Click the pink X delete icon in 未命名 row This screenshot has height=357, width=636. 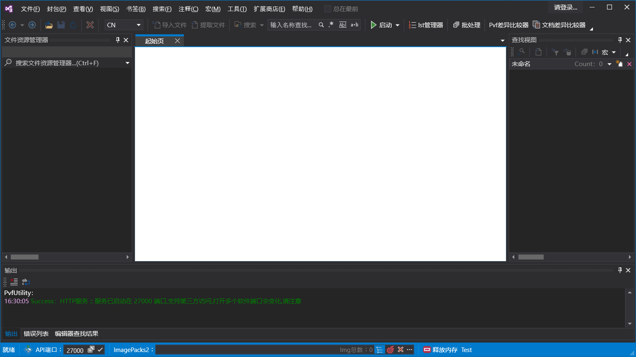point(629,64)
